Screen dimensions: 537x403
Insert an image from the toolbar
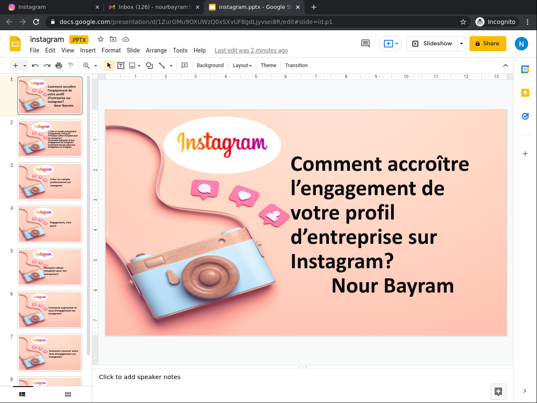coord(132,65)
